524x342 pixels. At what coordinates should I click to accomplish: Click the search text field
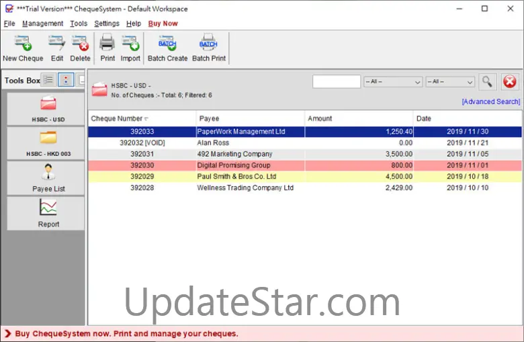pyautogui.click(x=337, y=81)
